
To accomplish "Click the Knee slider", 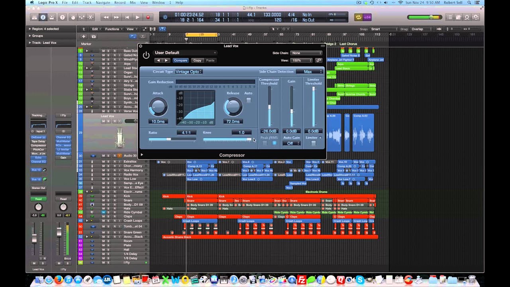I will pyautogui.click(x=227, y=139).
